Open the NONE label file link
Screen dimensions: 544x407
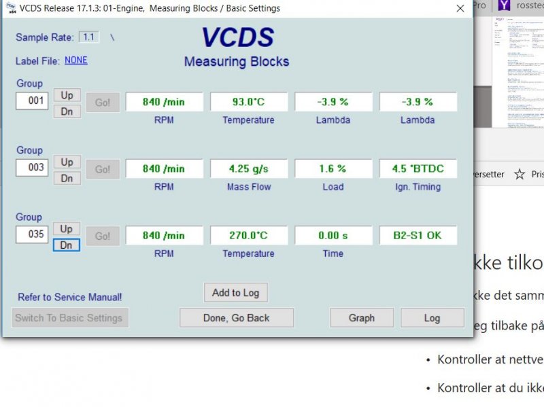coord(76,60)
